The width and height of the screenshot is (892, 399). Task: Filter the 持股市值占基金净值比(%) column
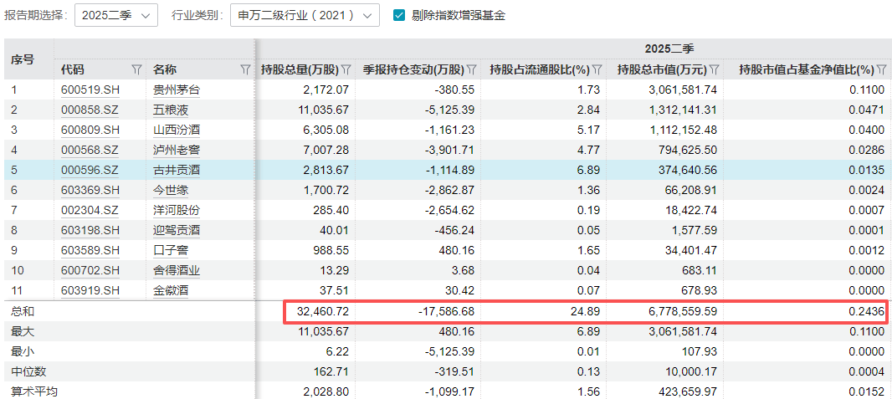tap(881, 69)
